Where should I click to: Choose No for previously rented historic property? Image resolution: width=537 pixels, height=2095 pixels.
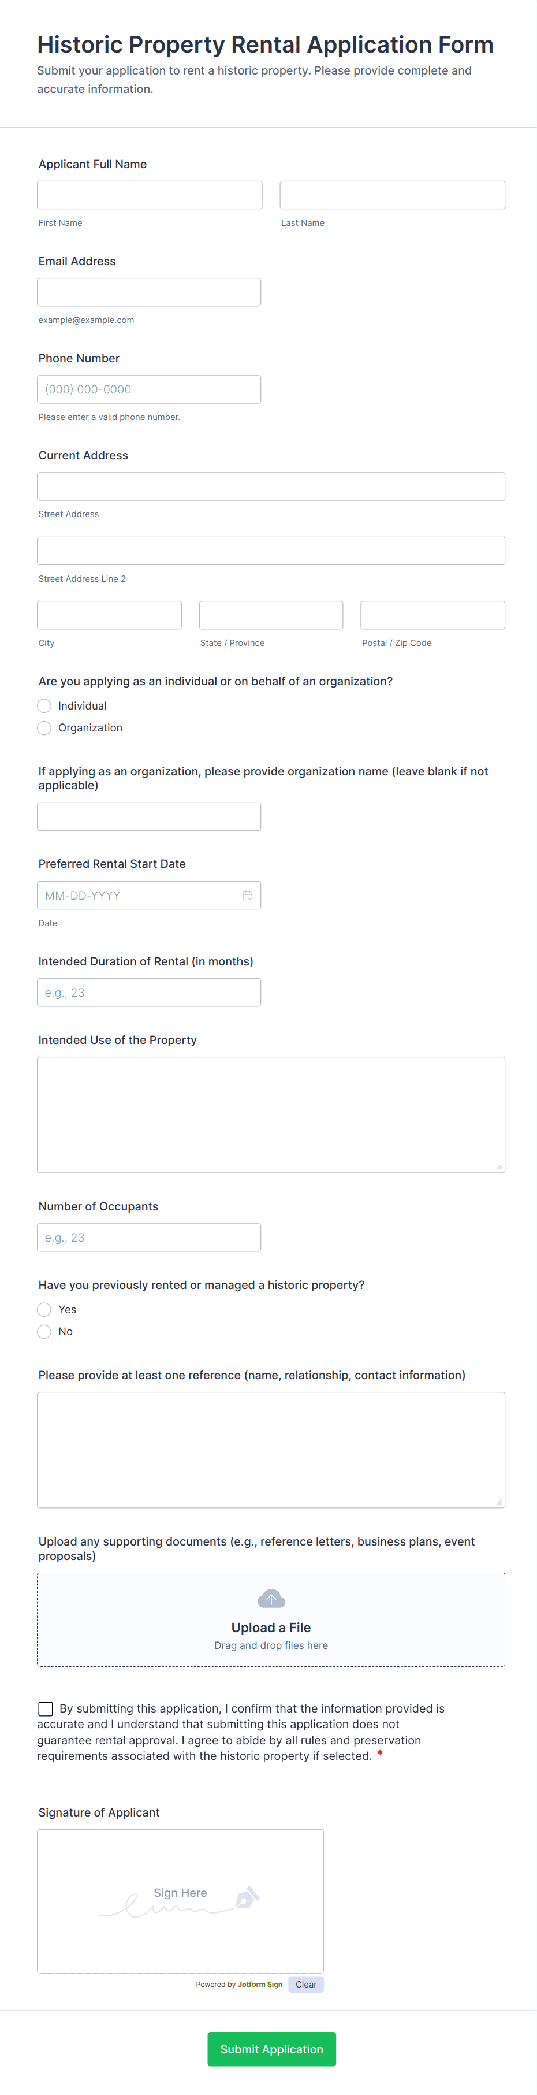pyautogui.click(x=44, y=1331)
